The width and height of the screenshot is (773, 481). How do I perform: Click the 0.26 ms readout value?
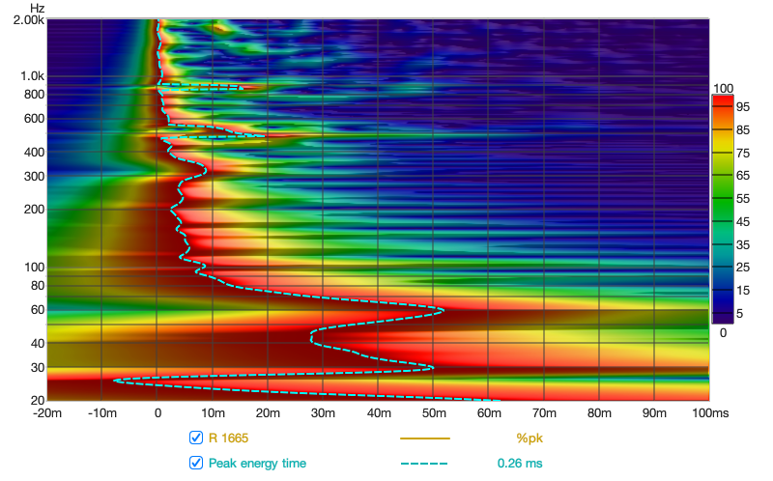pos(520,463)
